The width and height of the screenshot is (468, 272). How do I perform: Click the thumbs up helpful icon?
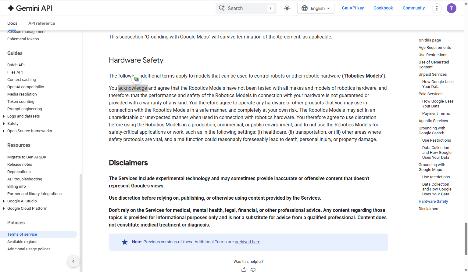[244, 270]
